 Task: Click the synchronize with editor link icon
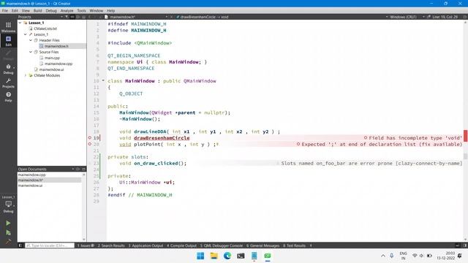[72, 17]
